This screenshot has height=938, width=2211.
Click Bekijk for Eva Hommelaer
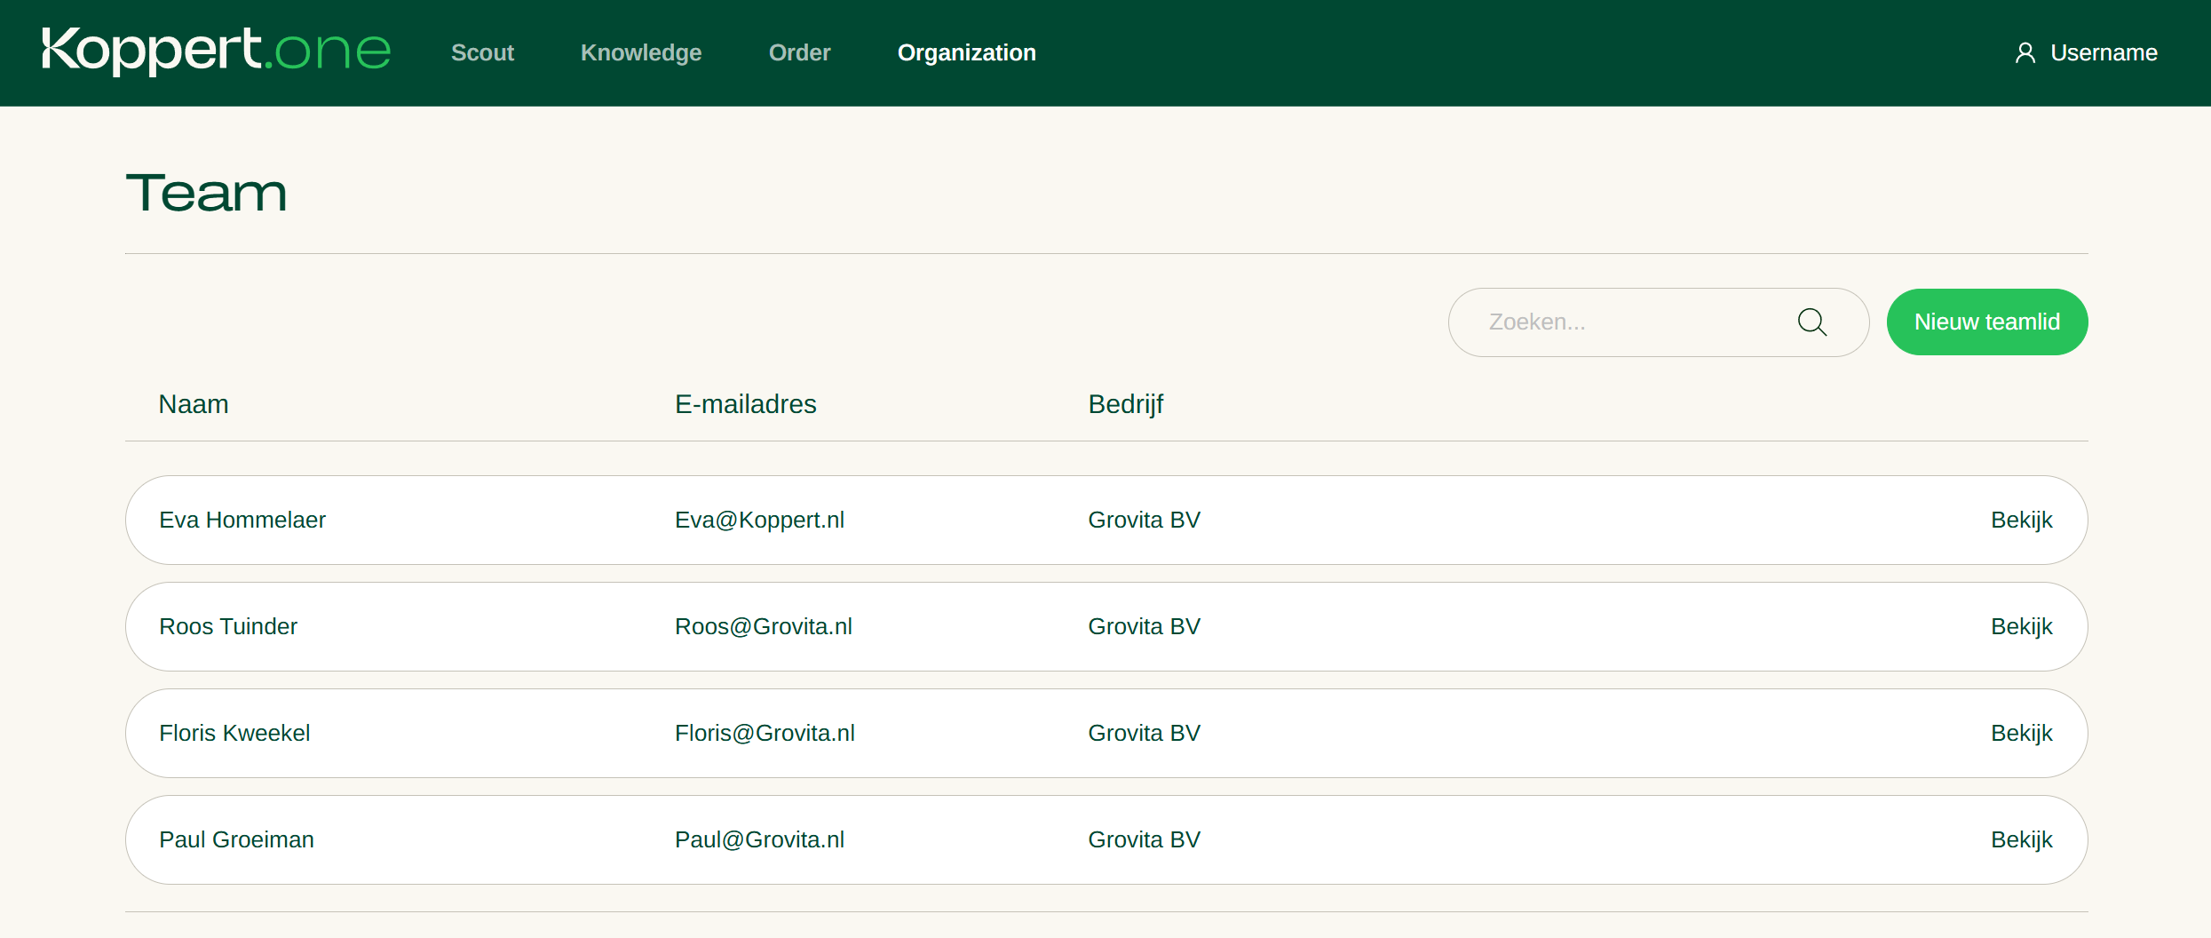pyautogui.click(x=2021, y=520)
